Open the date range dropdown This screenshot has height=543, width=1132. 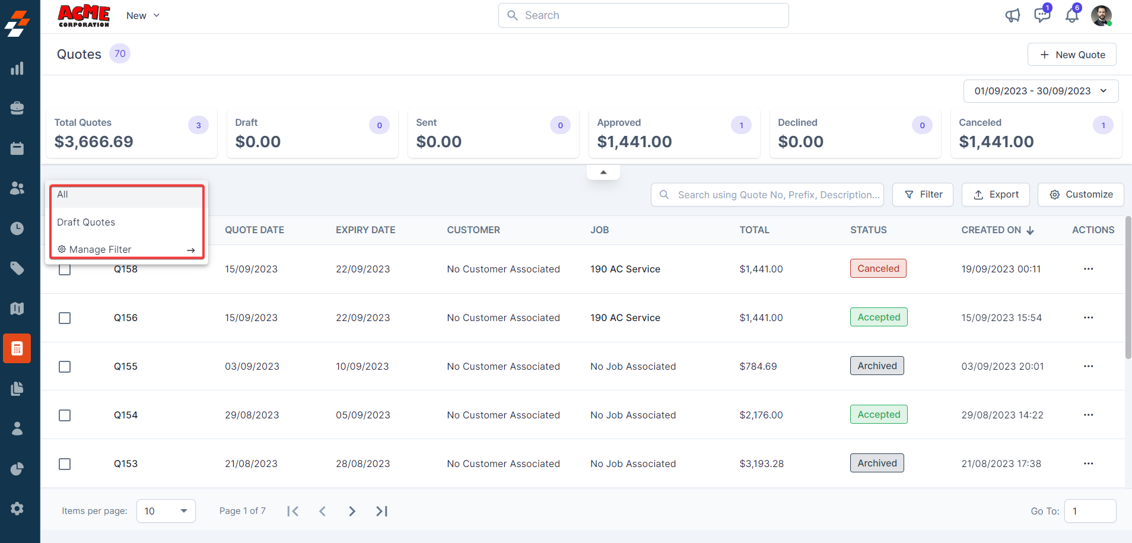(x=1041, y=91)
